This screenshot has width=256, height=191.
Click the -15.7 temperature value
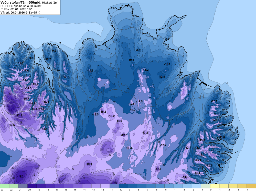coord(26,99)
